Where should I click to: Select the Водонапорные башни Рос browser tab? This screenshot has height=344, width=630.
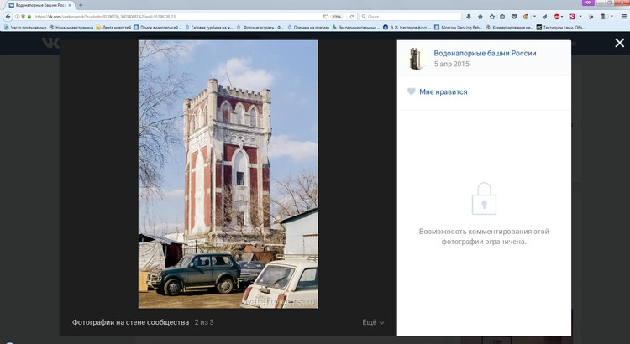coord(39,5)
